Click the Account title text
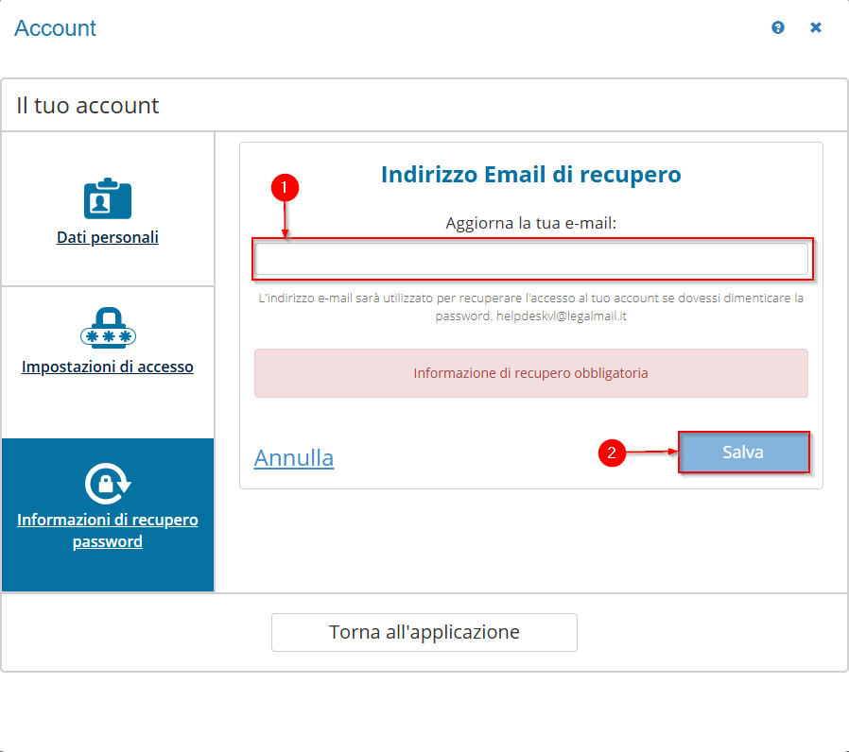Viewport: 849px width, 752px height. click(x=56, y=28)
